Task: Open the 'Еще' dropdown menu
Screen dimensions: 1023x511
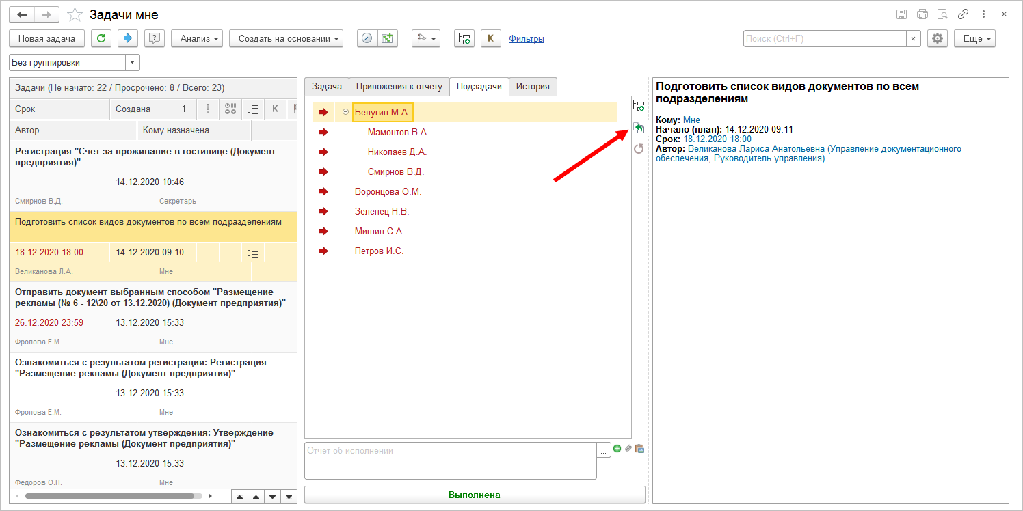Action: point(974,39)
